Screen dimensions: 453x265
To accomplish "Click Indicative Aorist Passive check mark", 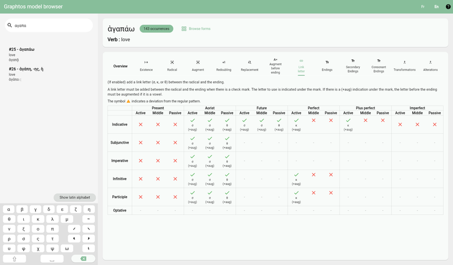I will pos(227,120).
